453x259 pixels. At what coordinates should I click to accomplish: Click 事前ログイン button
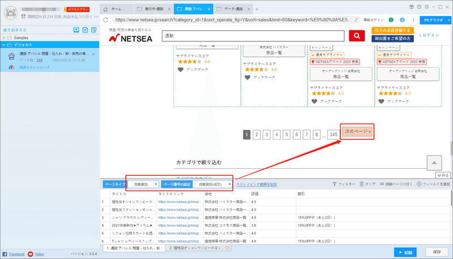[374, 20]
